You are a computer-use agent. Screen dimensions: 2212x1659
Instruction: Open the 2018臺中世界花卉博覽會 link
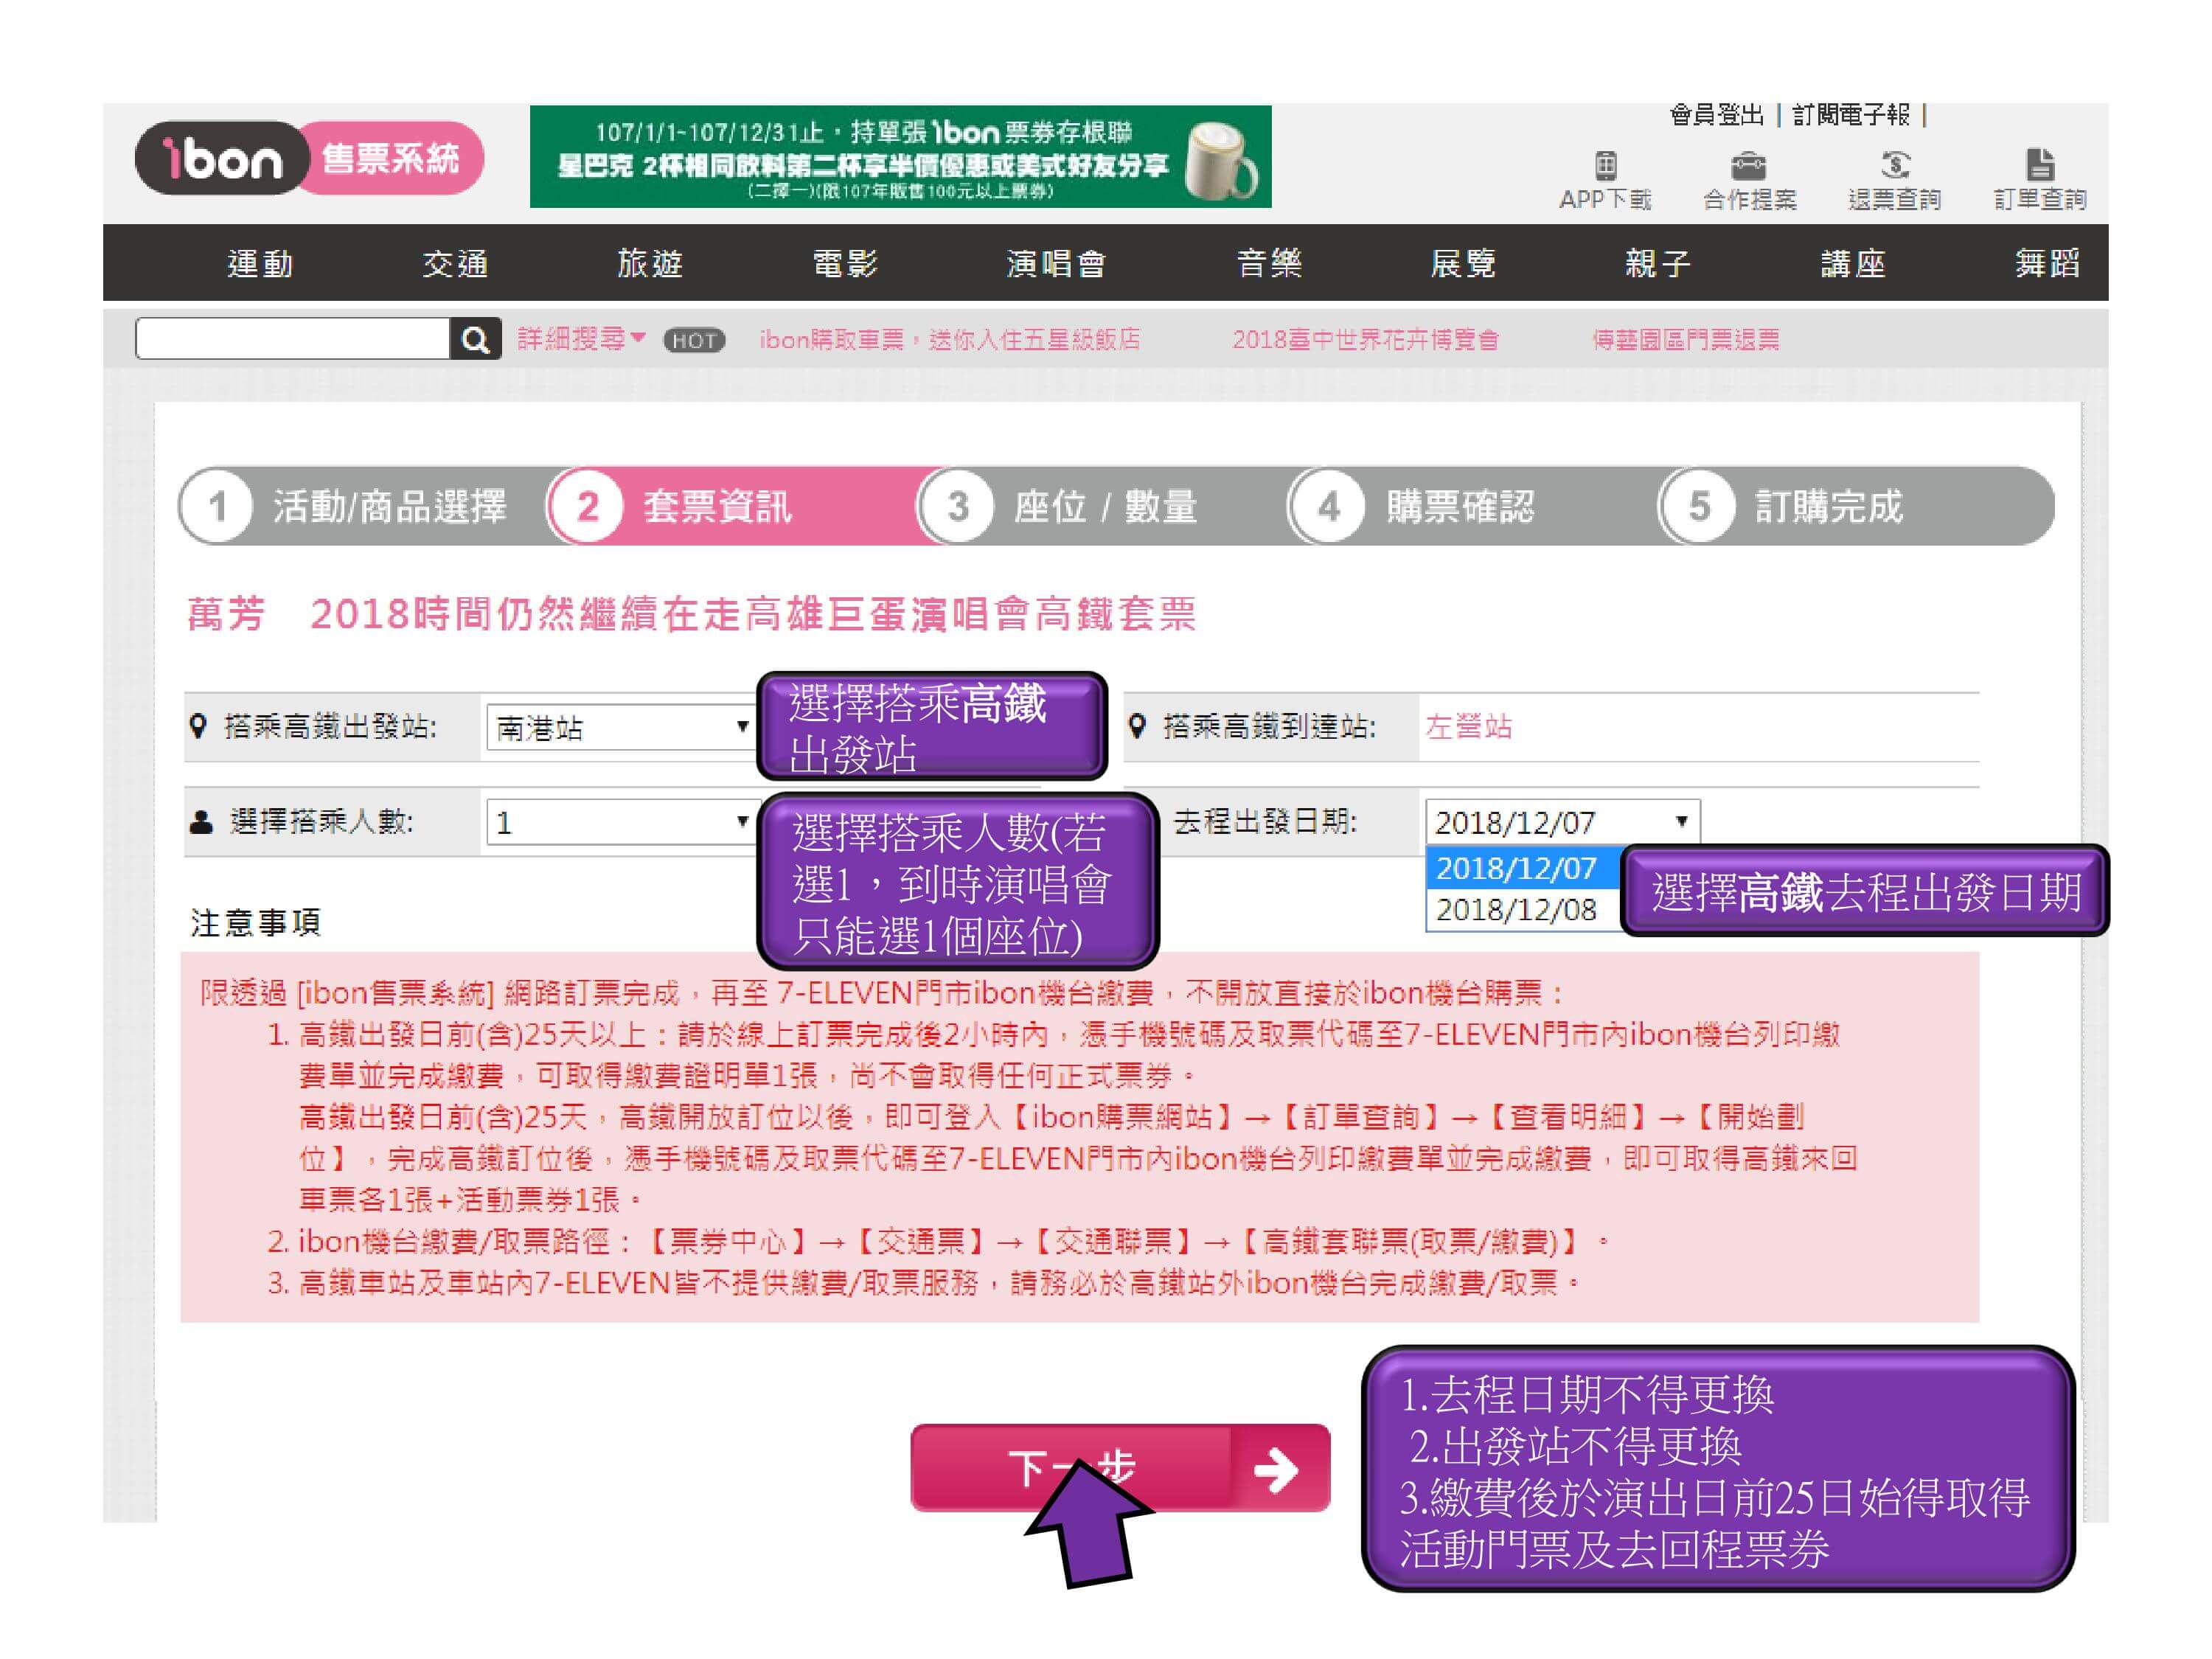[1365, 340]
